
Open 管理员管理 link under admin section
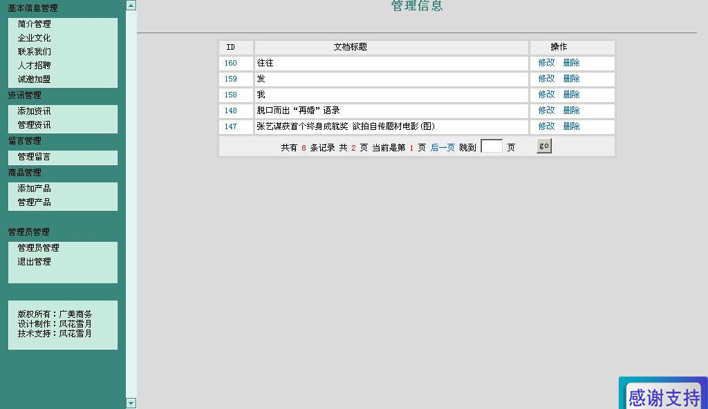point(39,248)
